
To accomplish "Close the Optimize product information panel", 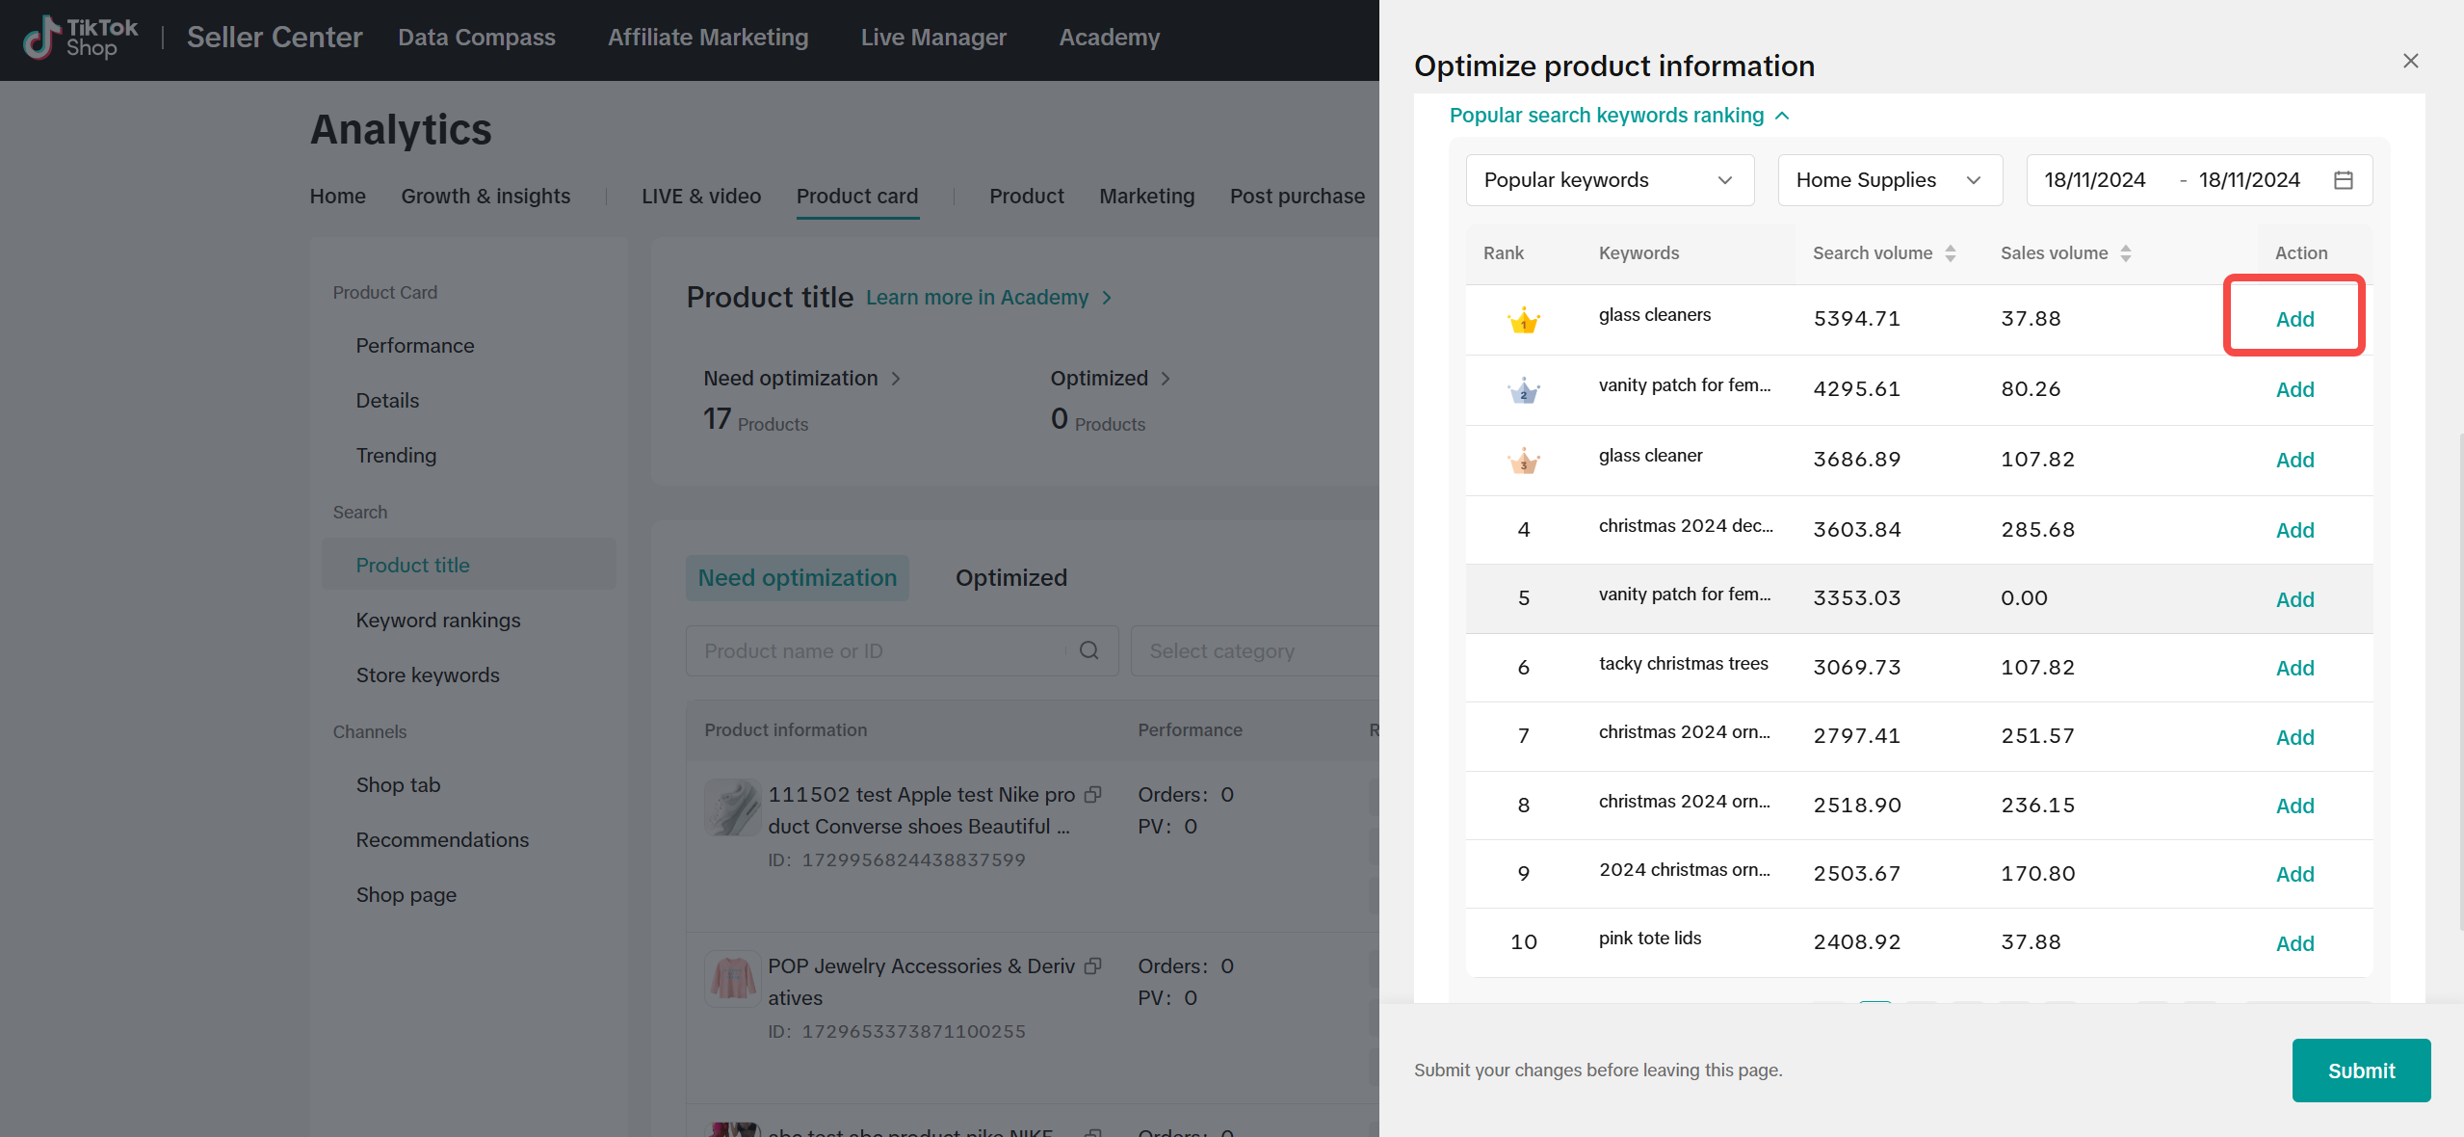I will (x=2410, y=61).
